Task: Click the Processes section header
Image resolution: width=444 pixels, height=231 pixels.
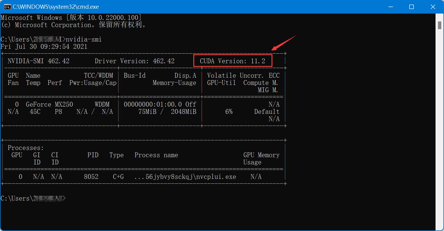Action: (x=25, y=148)
